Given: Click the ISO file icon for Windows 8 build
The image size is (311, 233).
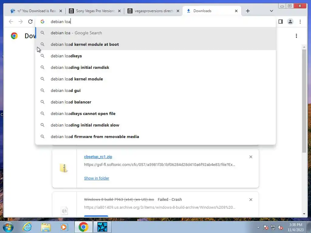Looking at the screenshot, I should 64,211.
